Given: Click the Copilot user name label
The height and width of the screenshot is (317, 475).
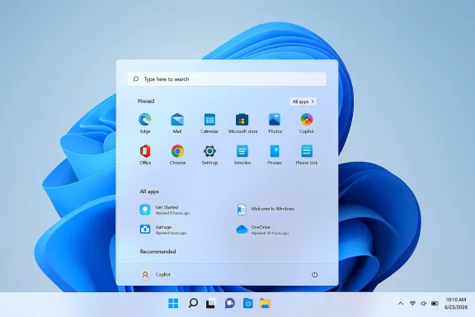Looking at the screenshot, I should pyautogui.click(x=163, y=275).
